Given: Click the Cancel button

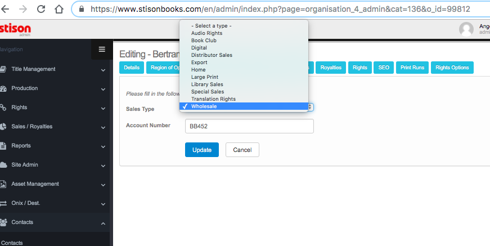Looking at the screenshot, I should [x=242, y=150].
